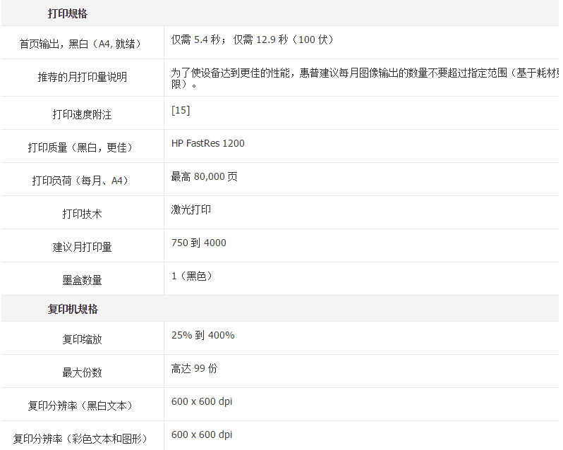Click the 高达 99 份 value

(195, 369)
